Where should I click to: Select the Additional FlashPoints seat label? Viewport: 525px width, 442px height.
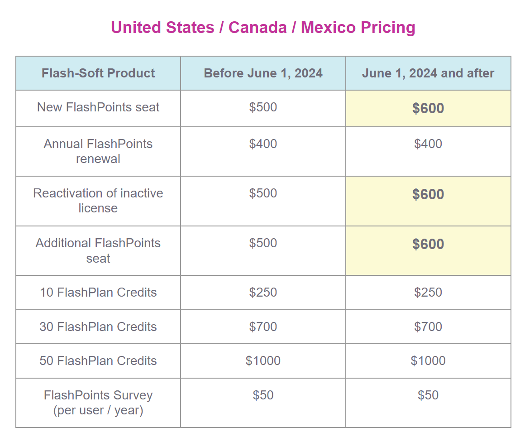98,250
